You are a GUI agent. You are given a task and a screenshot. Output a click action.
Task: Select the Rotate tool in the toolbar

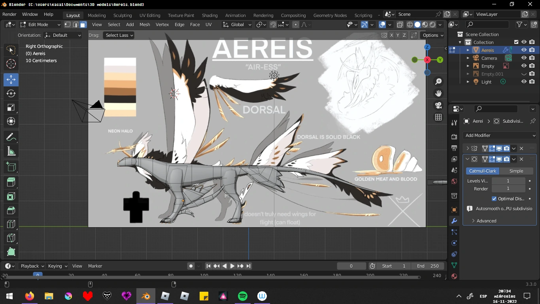point(11,93)
